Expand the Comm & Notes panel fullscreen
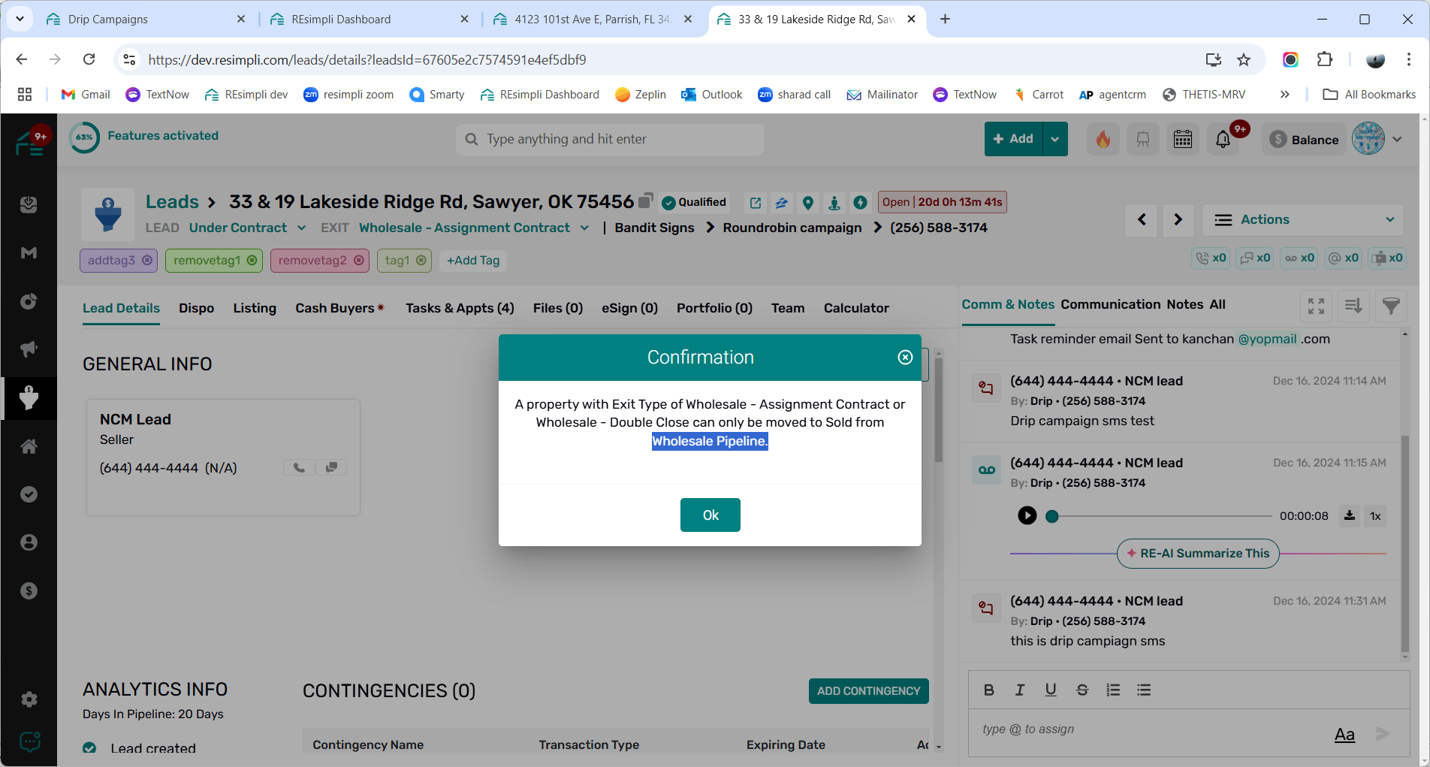Screen dimensions: 1430x767 (x=1316, y=306)
